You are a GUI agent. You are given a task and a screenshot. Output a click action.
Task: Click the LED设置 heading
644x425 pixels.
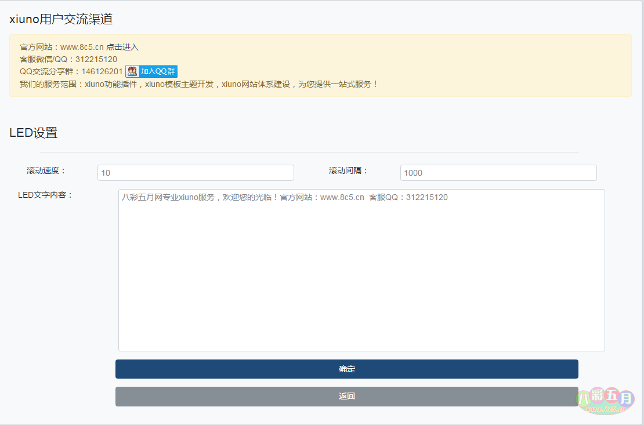click(33, 133)
